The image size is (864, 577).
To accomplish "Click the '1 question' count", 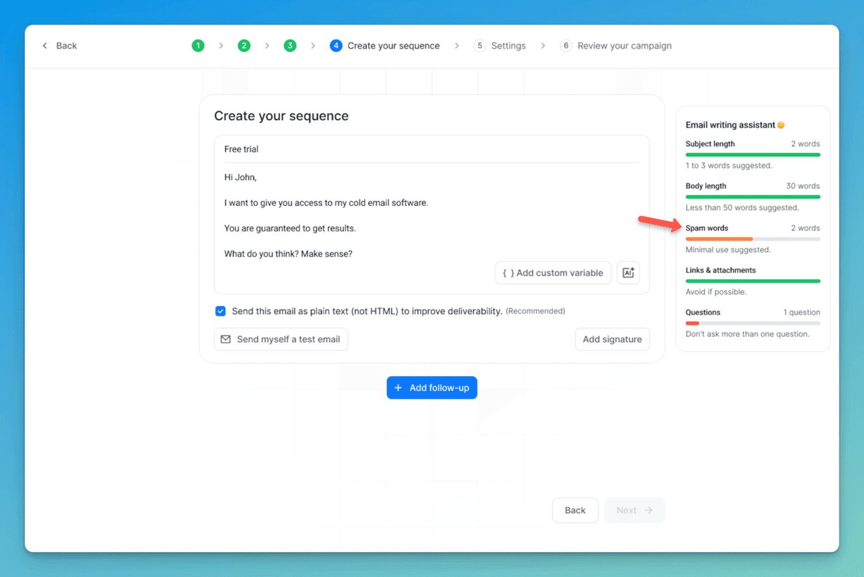I will 802,312.
